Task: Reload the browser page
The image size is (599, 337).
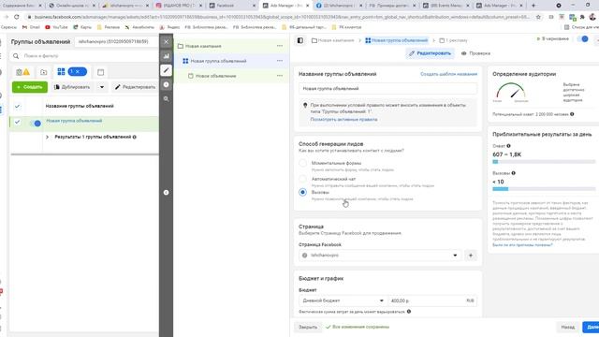Action: point(17,17)
